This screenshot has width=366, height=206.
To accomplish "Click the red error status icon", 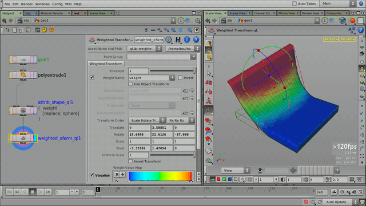I will click(306, 202).
